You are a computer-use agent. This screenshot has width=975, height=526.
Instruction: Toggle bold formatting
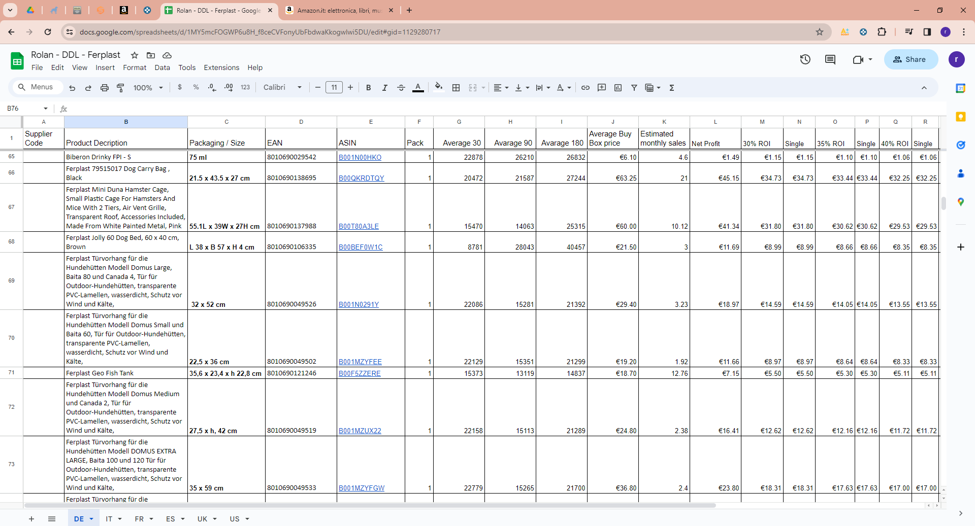click(369, 88)
